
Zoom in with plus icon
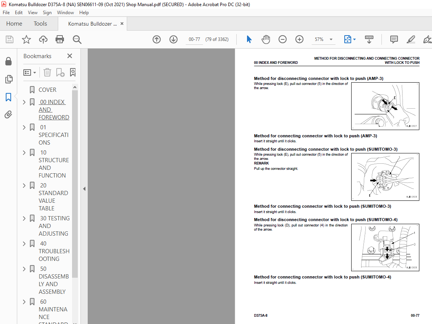click(299, 39)
